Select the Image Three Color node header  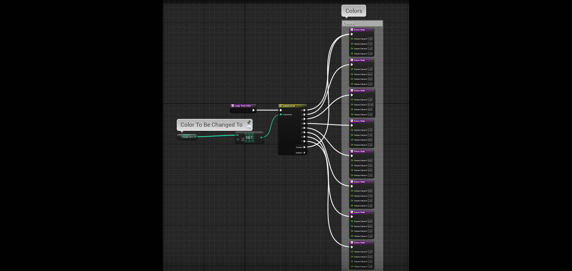coord(243,106)
